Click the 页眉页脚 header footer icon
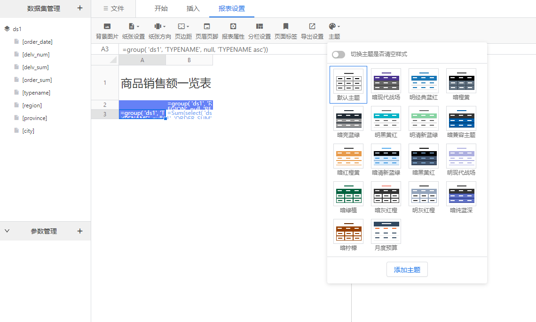The height and width of the screenshot is (322, 536). 207,26
